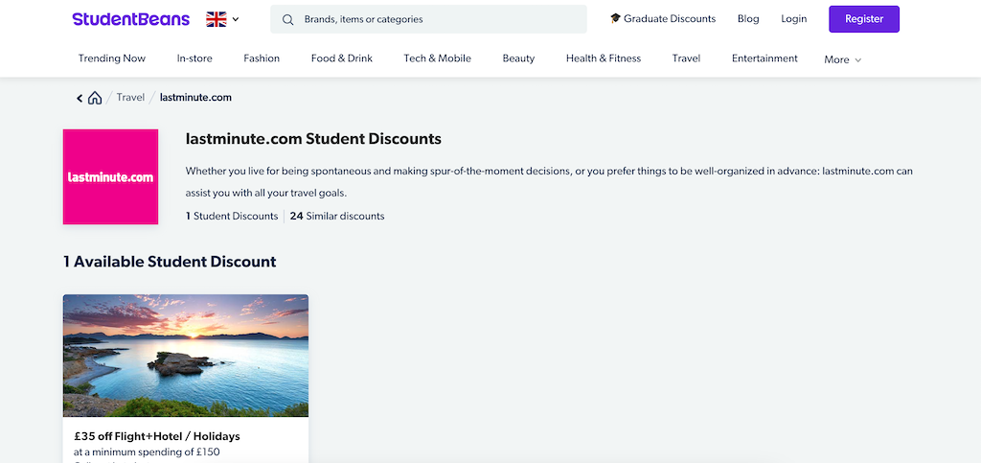Click 1 Student Discounts count

point(232,216)
